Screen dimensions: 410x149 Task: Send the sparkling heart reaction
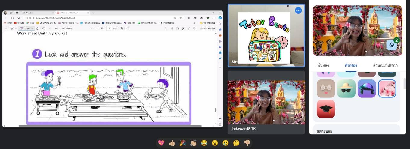[x=161, y=143]
